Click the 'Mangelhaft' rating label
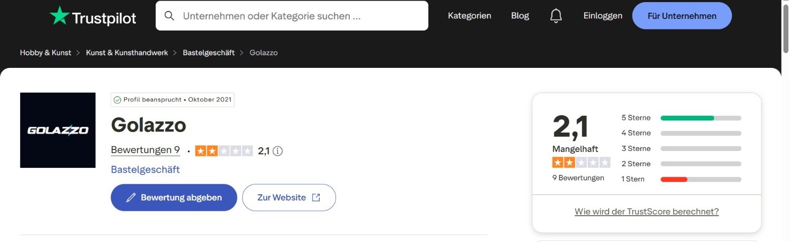 (575, 149)
